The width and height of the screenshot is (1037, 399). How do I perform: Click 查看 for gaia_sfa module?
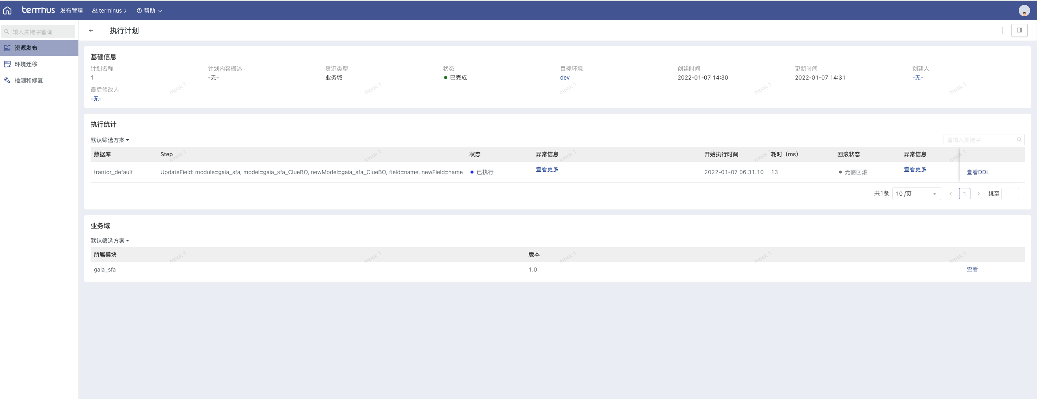(972, 270)
